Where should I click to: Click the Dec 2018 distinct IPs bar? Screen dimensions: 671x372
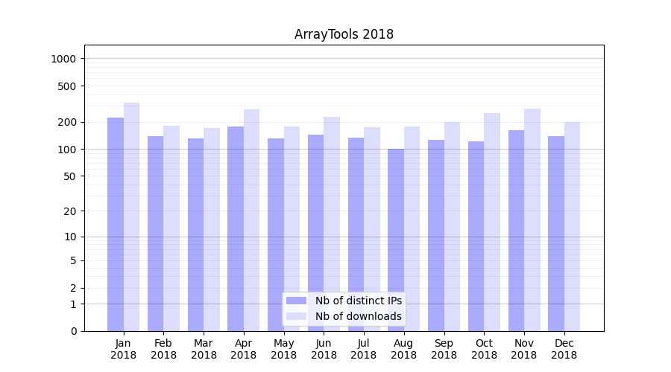point(556,233)
